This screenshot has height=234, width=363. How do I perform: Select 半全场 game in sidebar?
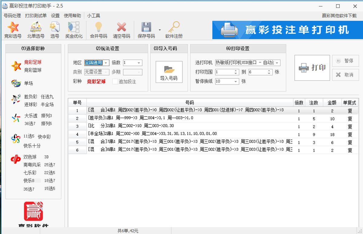click(x=47, y=104)
